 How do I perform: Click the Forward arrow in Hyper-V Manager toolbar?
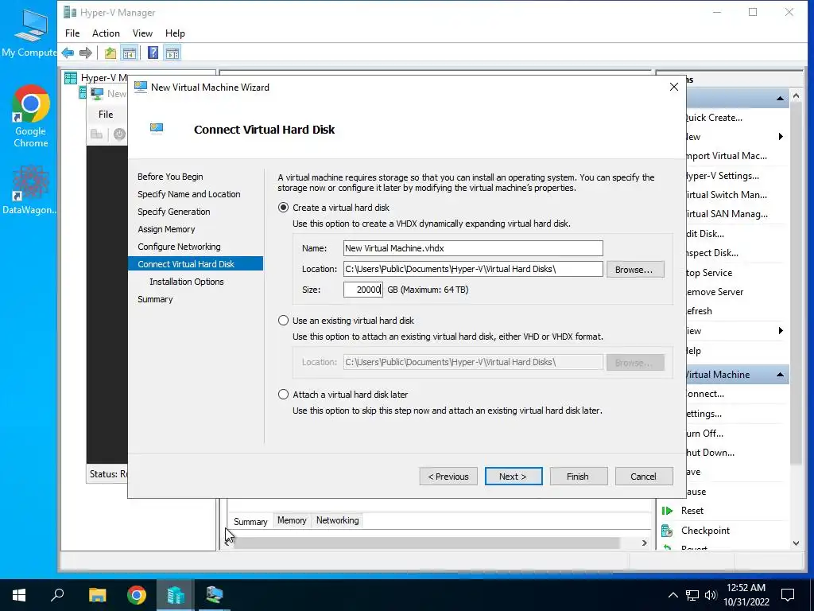tap(86, 53)
